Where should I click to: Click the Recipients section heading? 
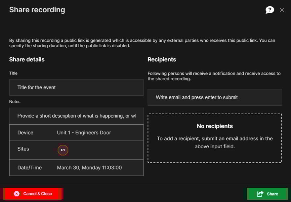click(162, 59)
